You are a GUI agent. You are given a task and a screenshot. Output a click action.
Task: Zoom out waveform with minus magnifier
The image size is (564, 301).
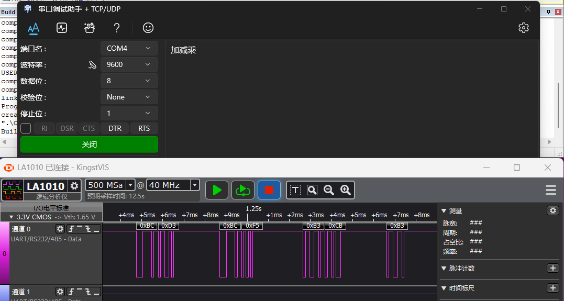tap(329, 190)
